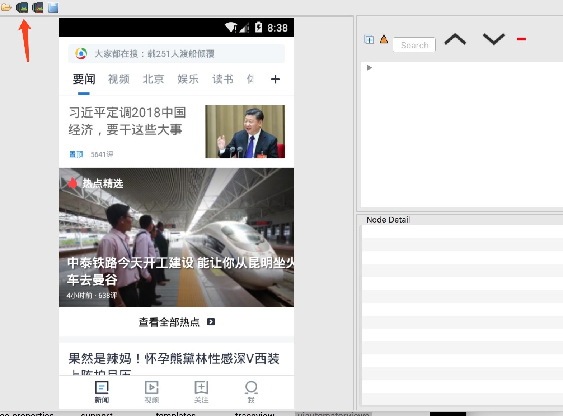
Task: Click the plus icon to add news channels
Action: pyautogui.click(x=275, y=79)
